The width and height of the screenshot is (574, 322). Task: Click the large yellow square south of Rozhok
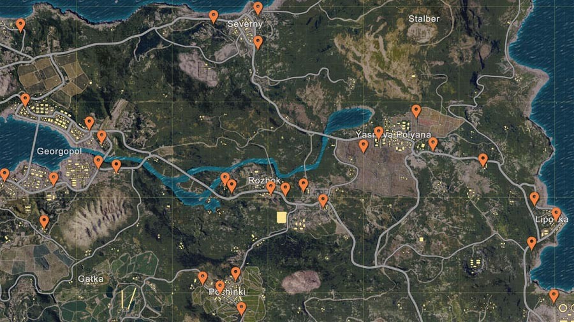click(x=281, y=217)
